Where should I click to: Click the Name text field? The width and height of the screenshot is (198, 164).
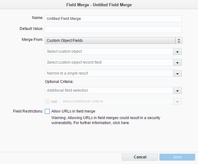click(113, 19)
